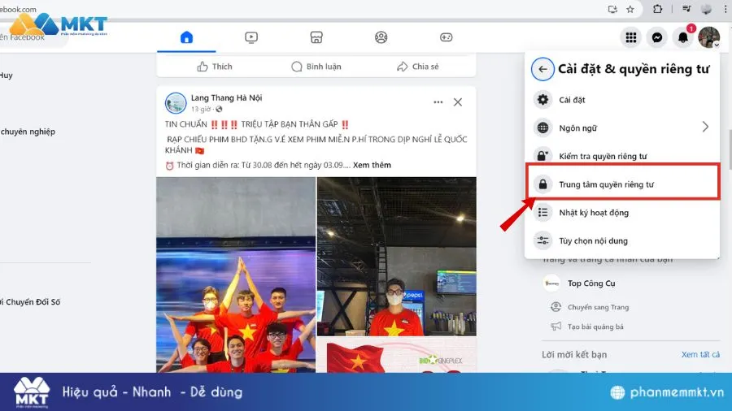Viewport: 732px width, 411px height.
Task: Open Tùy chọn nội dung
Action: click(x=622, y=241)
